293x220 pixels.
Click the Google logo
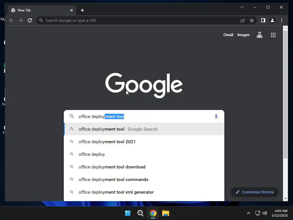point(144,85)
